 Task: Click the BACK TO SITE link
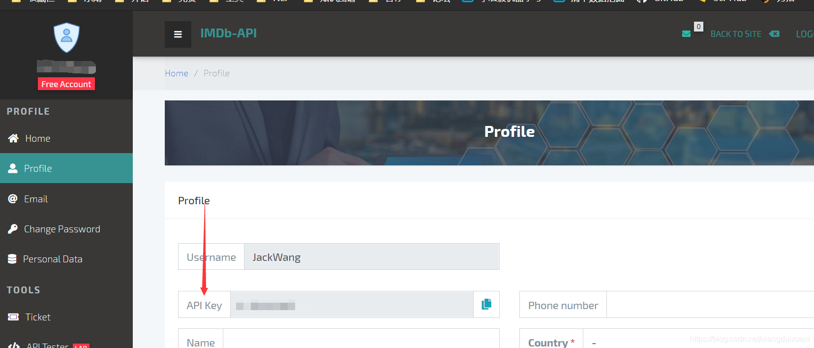pyautogui.click(x=736, y=34)
